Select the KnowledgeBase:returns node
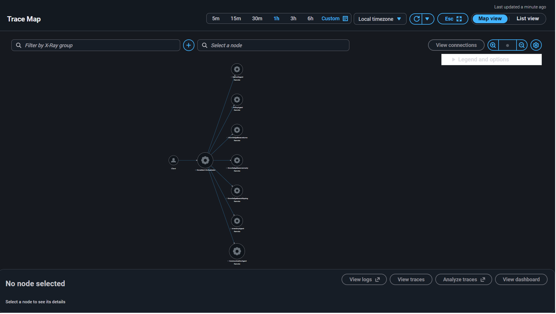 click(237, 130)
